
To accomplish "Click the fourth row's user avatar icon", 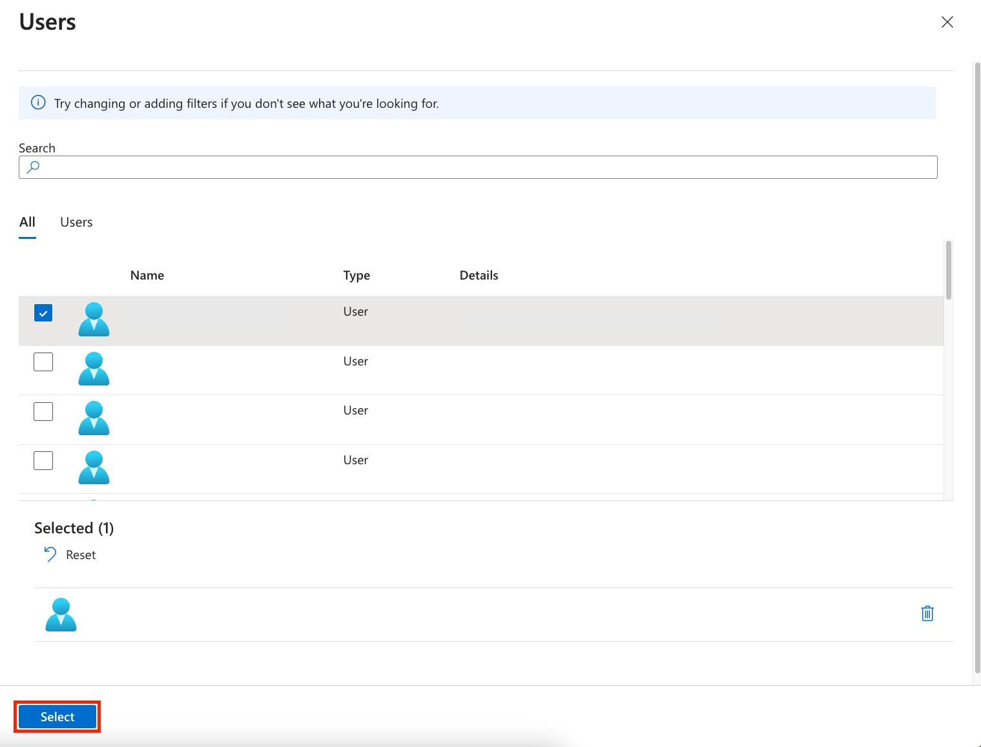I will click(94, 467).
